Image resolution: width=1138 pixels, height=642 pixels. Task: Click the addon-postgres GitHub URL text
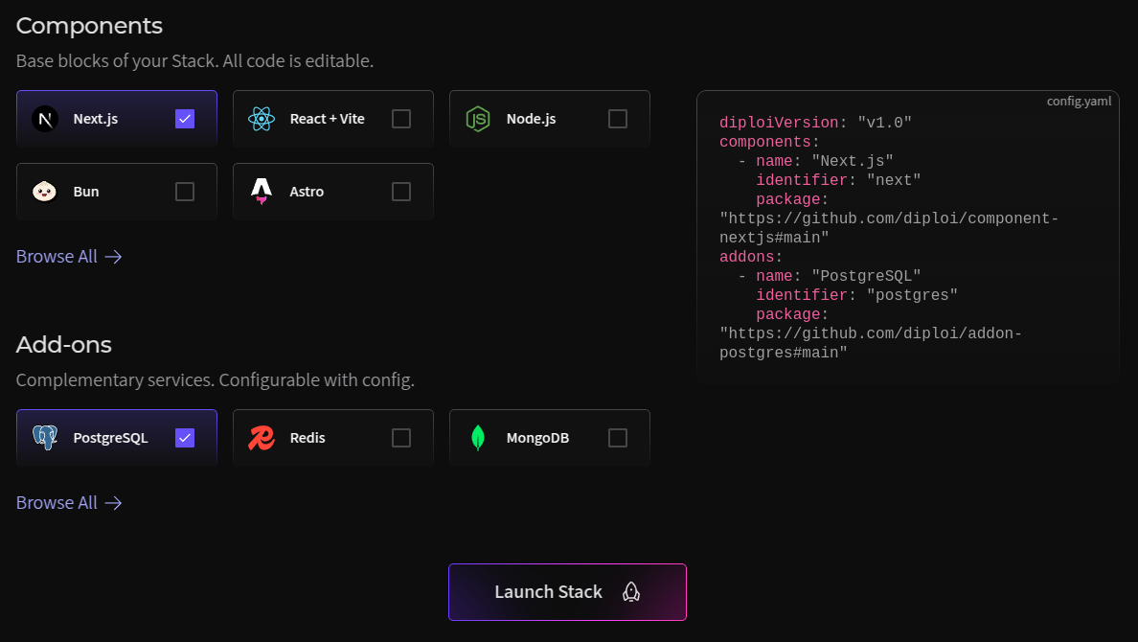pyautogui.click(x=870, y=343)
